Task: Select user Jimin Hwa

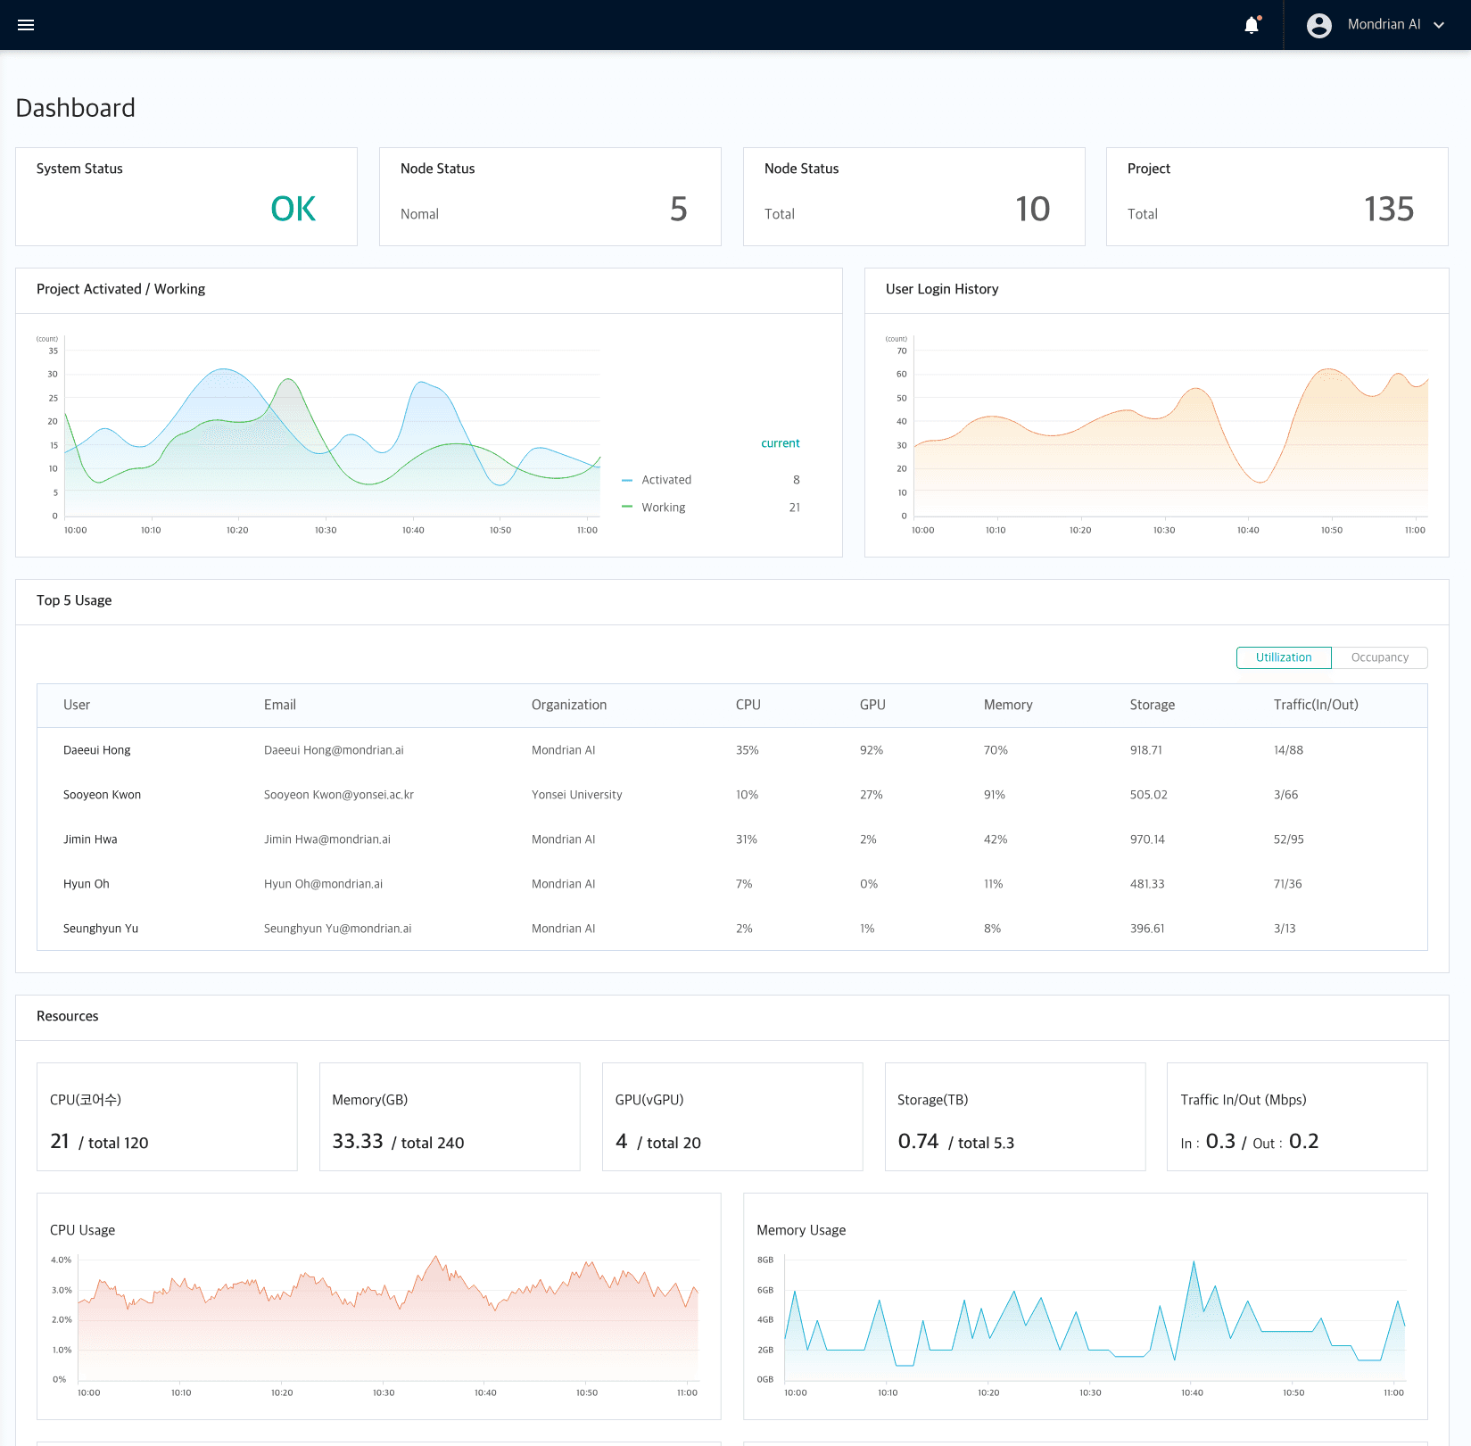Action: [90, 839]
